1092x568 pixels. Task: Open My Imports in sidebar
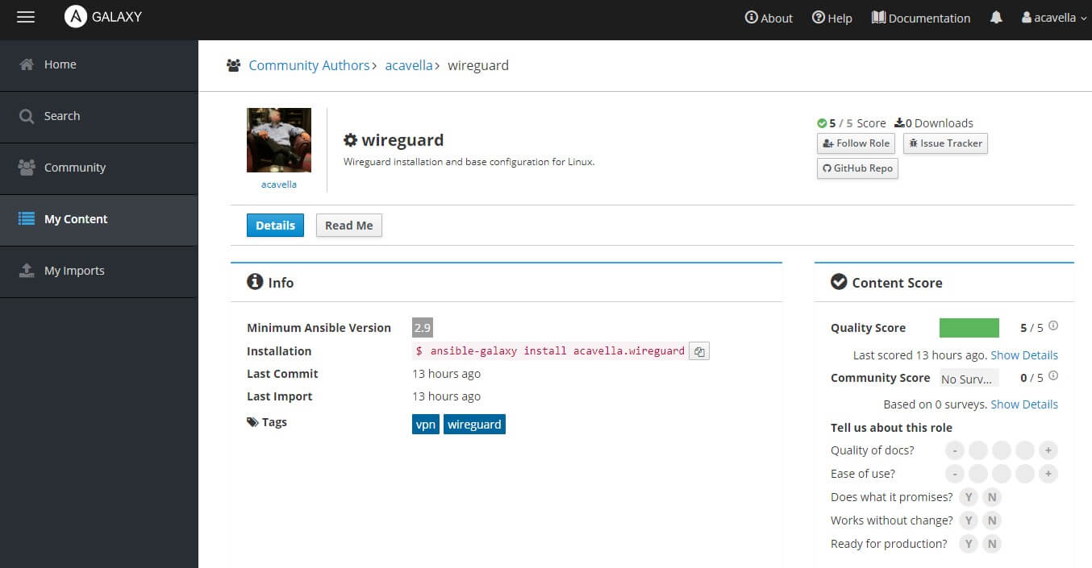coord(98,272)
